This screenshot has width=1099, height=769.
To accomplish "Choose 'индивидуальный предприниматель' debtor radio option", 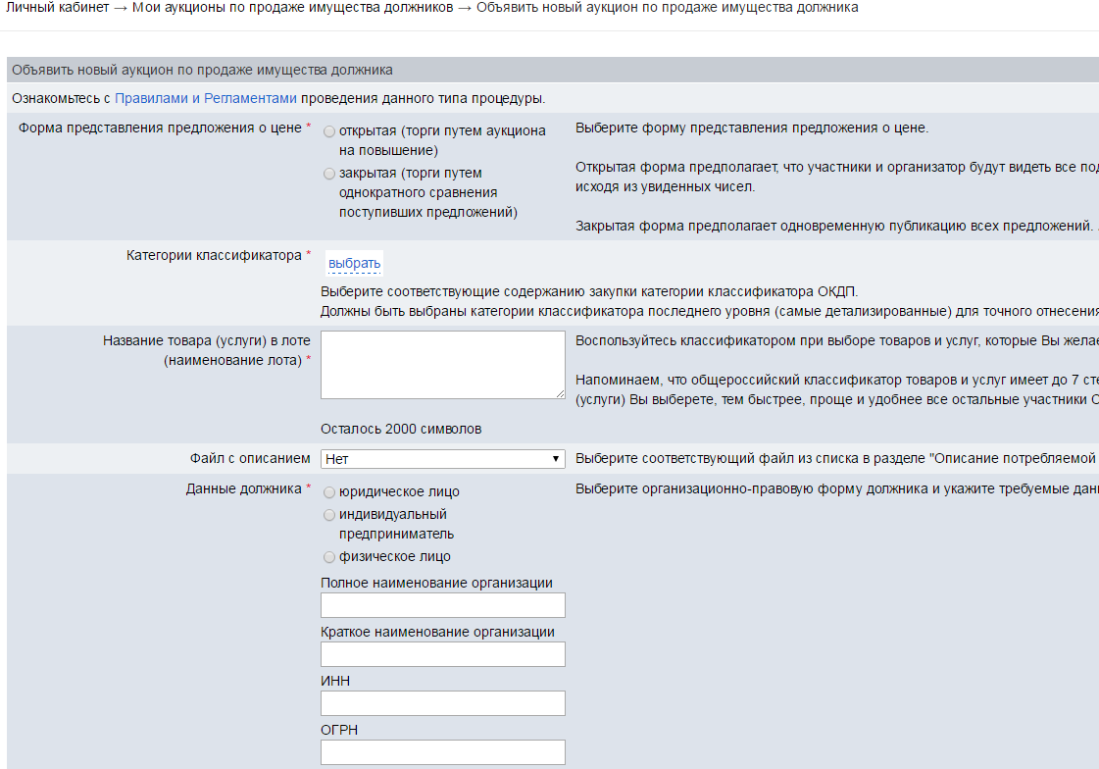I will click(329, 515).
